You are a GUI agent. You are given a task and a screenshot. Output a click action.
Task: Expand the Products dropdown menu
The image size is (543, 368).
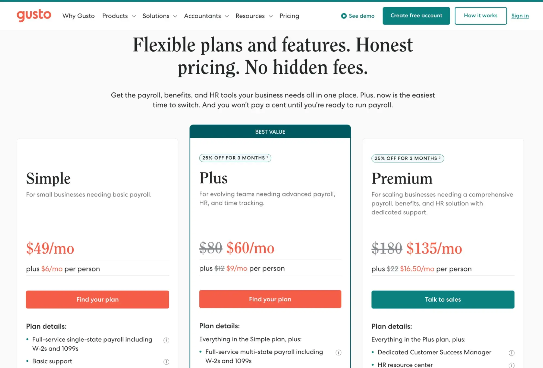pyautogui.click(x=119, y=16)
